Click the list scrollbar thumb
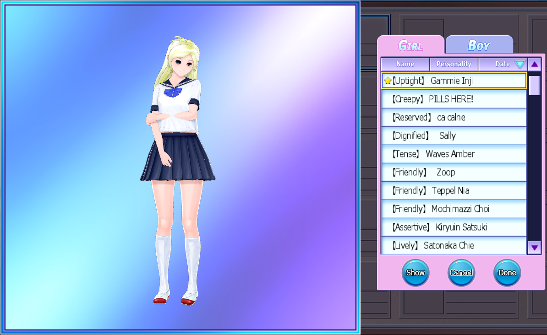This screenshot has width=547, height=335. tap(534, 85)
